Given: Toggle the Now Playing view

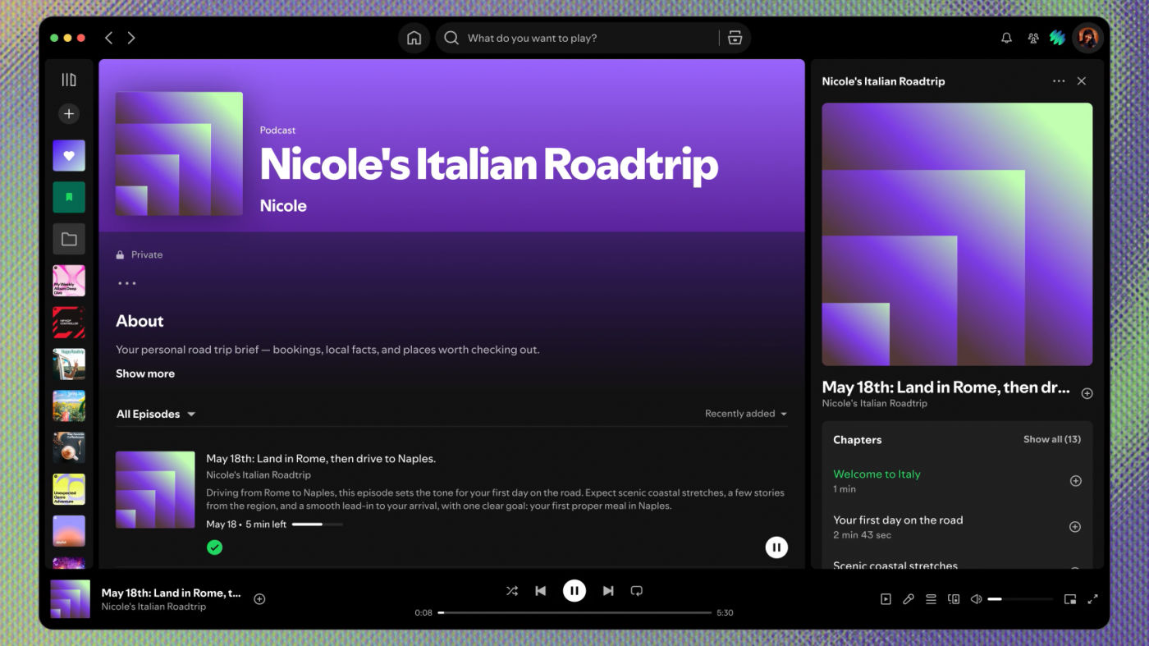Looking at the screenshot, I should (886, 599).
